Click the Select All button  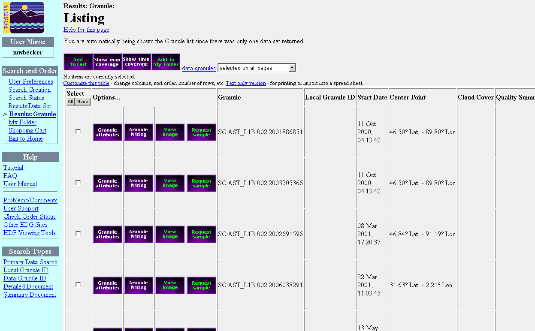tap(70, 102)
